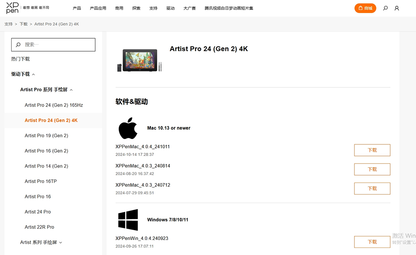Select Artist 22R Pro
The width and height of the screenshot is (416, 255).
pos(39,227)
